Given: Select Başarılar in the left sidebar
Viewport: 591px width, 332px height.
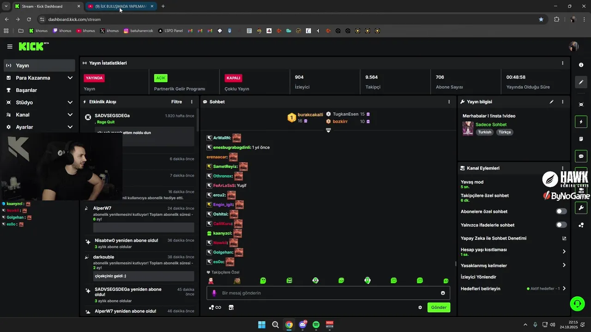Looking at the screenshot, I should point(39,90).
